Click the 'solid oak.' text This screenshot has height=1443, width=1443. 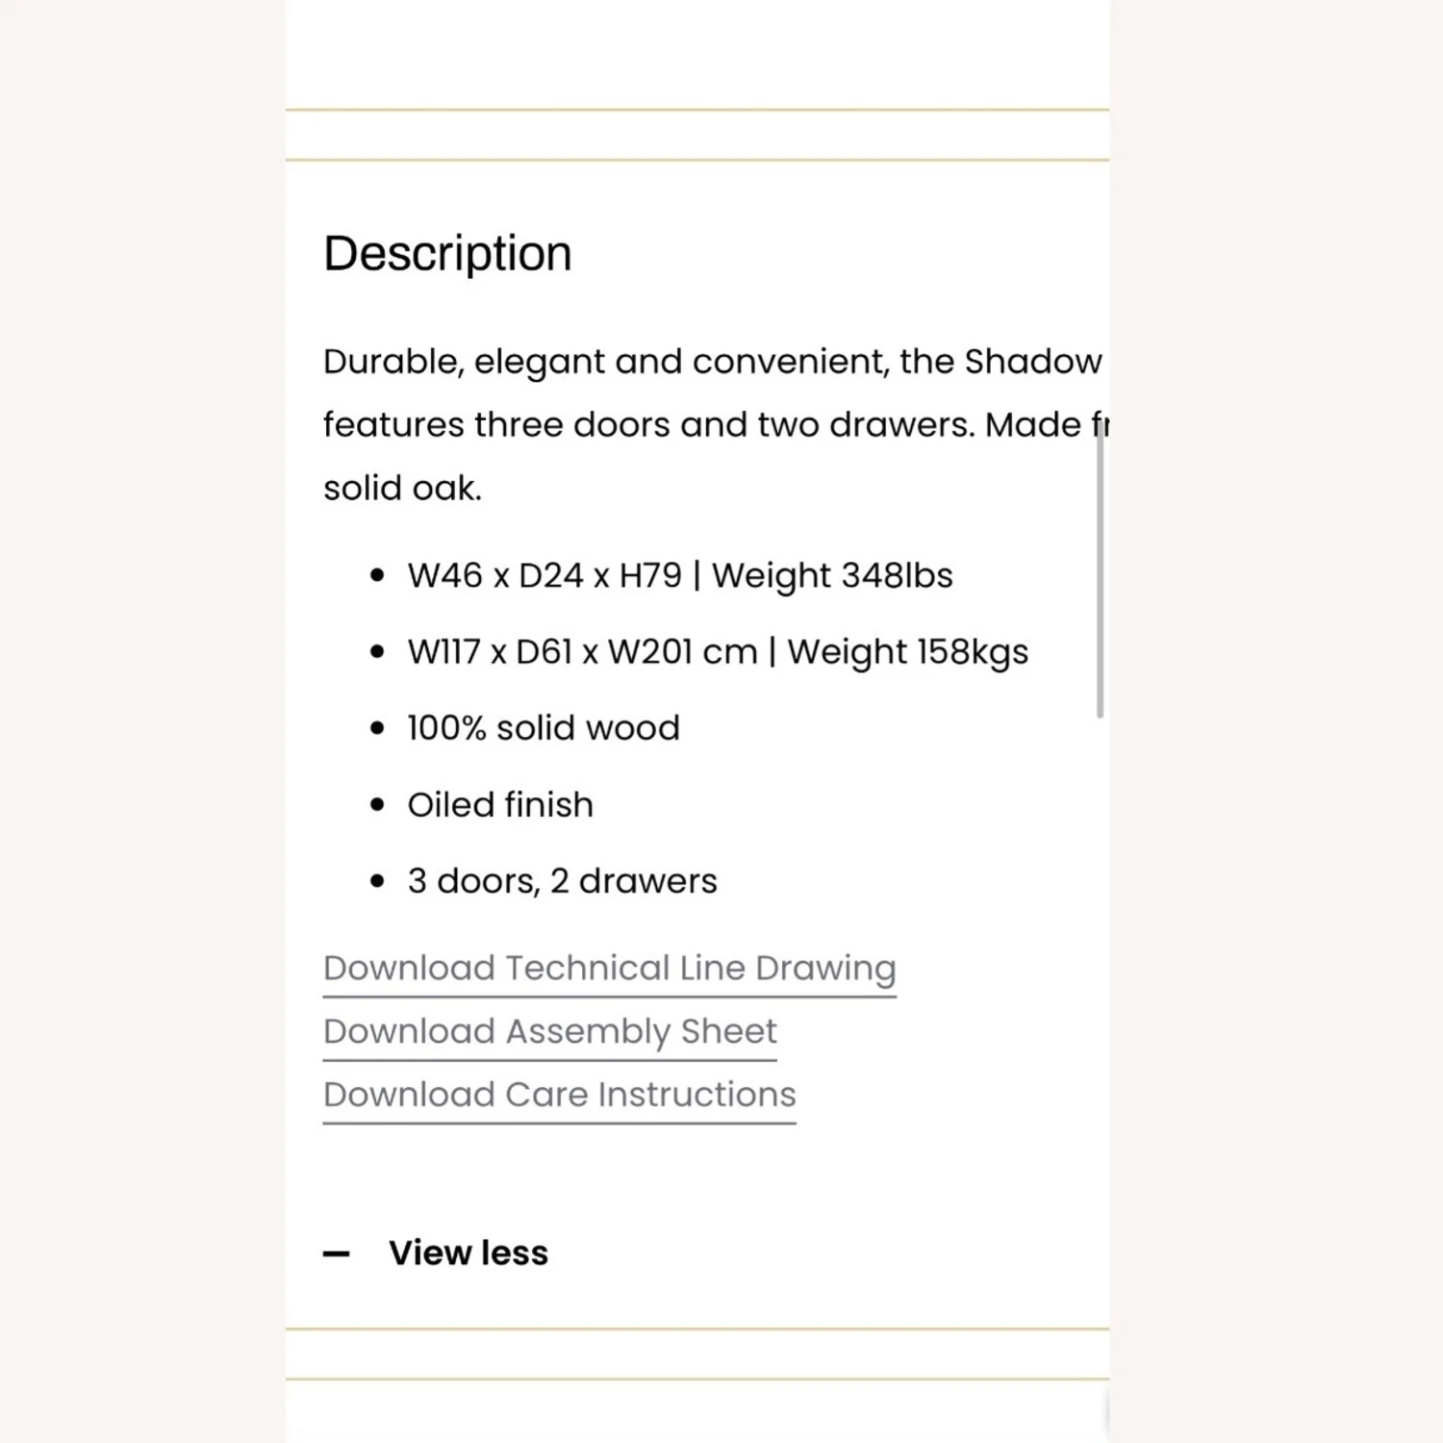[402, 489]
